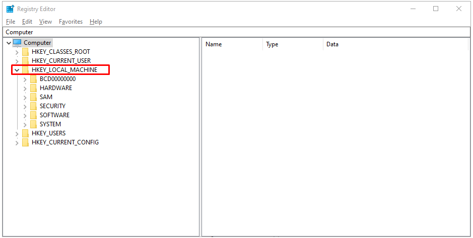Click the registry address bar path field
473x238 pixels.
[x=236, y=32]
